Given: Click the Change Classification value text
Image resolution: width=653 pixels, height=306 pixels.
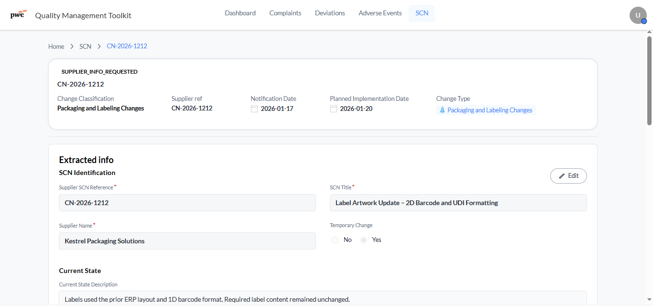Looking at the screenshot, I should [100, 109].
